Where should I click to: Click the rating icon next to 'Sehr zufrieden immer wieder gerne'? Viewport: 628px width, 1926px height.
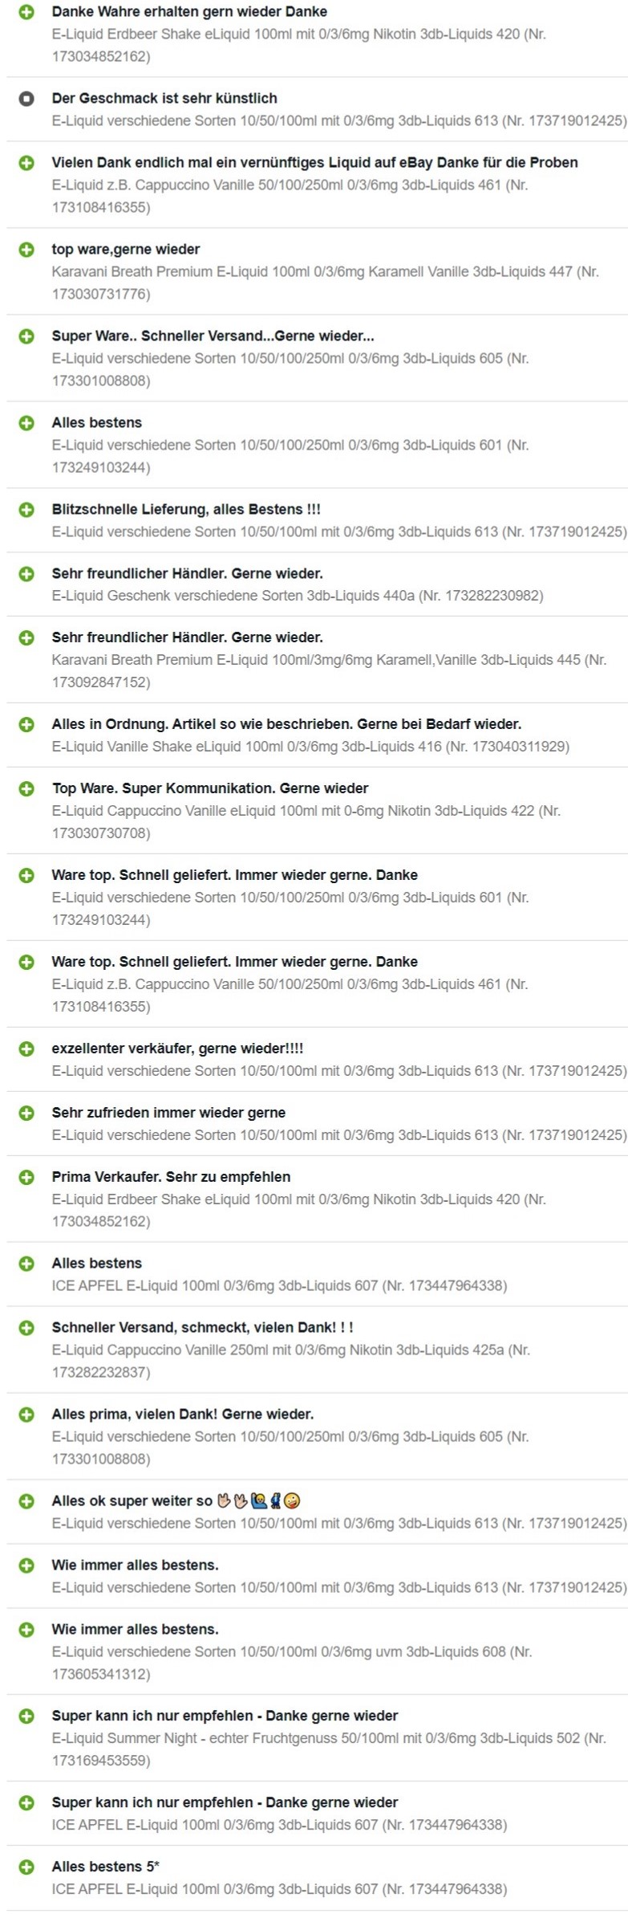[x=26, y=1113]
